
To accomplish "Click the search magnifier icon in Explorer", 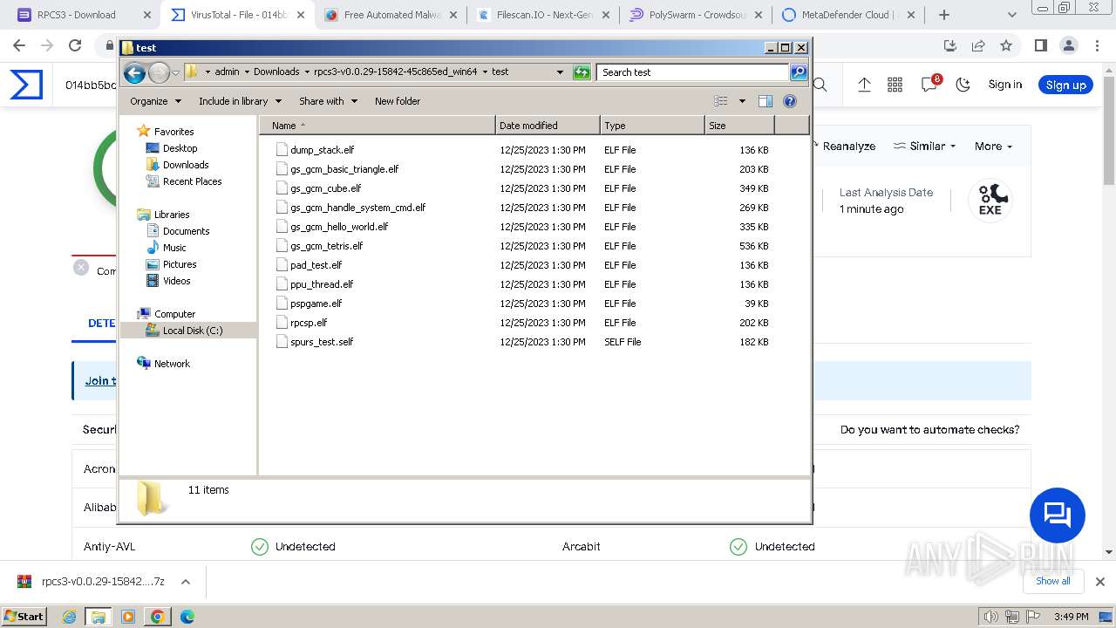I will 799,72.
